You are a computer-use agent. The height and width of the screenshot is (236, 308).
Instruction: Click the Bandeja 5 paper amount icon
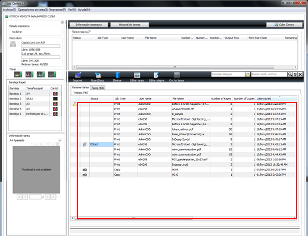point(55,114)
